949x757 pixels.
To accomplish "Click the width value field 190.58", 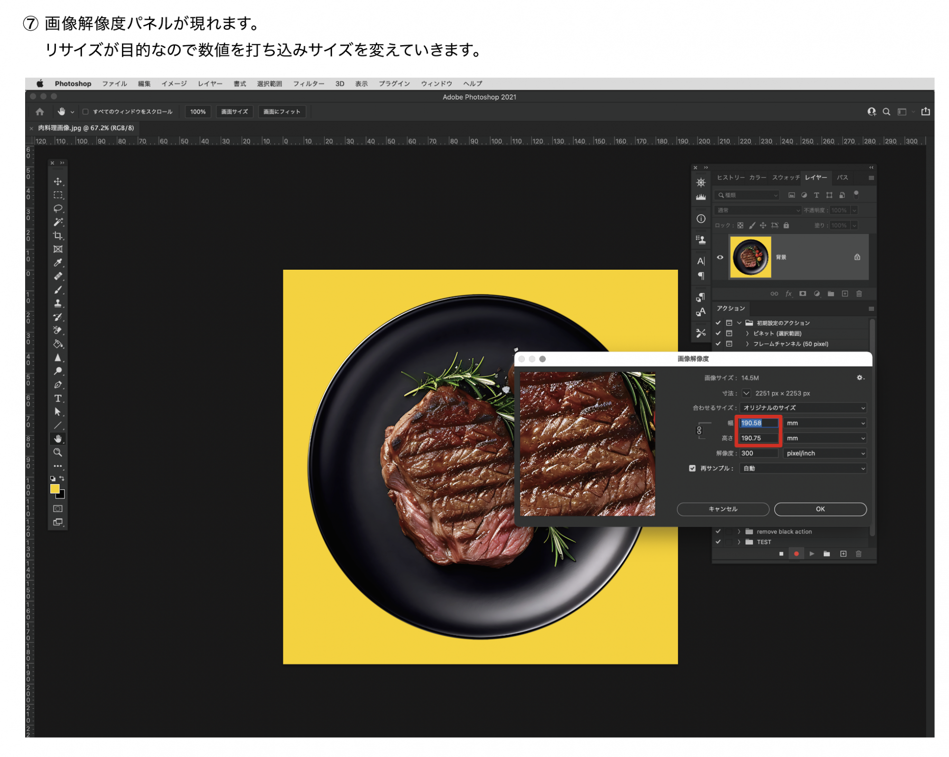I will click(x=759, y=423).
